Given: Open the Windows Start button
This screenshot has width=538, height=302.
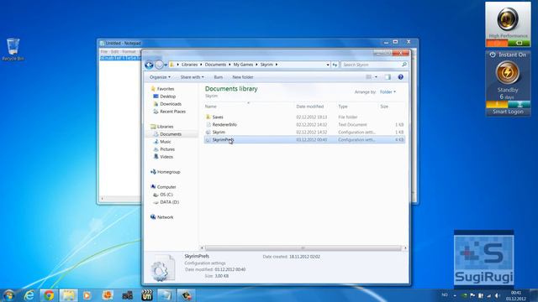Looking at the screenshot, I should (9, 295).
